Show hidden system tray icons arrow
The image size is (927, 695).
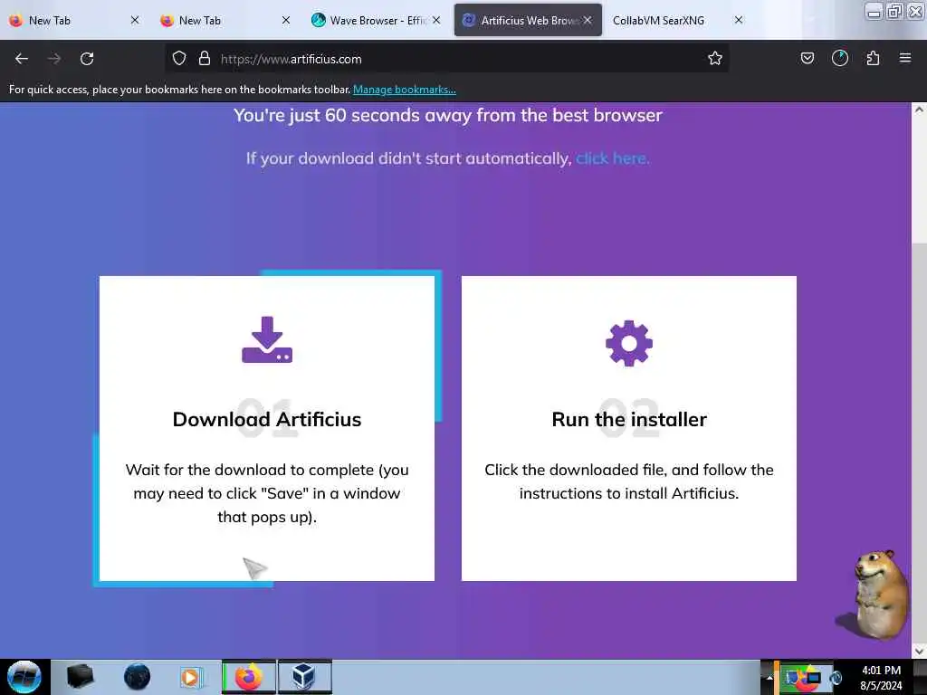point(769,677)
